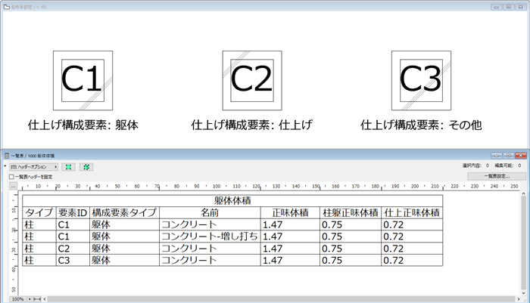Close the 一覧表 schedule window

pyautogui.click(x=521, y=156)
